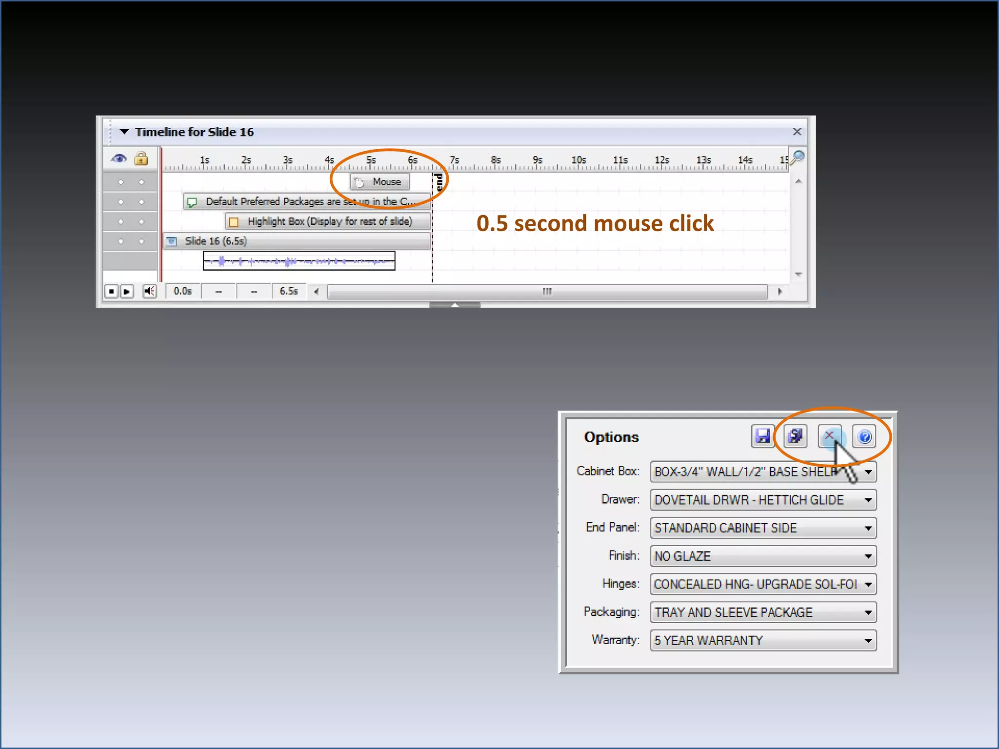This screenshot has height=749, width=999.
Task: Select the audio waveform clip
Action: [299, 261]
